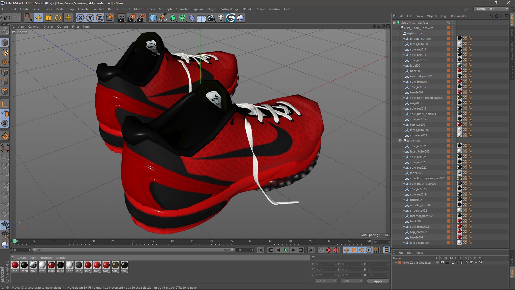Collapse the Subdivision Surface tree node
The image size is (515, 290).
pyautogui.click(x=394, y=23)
